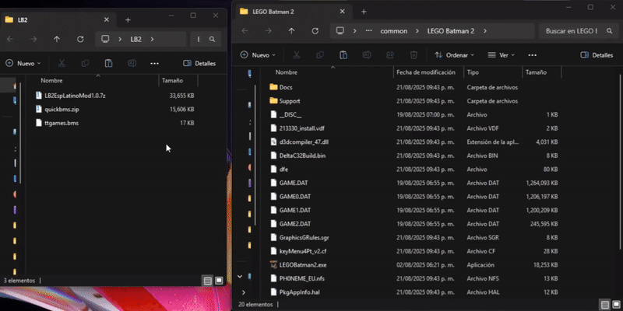This screenshot has height=311, width=623.
Task: Switch LEGO Batman 2 window to large icons
Action: [x=616, y=305]
